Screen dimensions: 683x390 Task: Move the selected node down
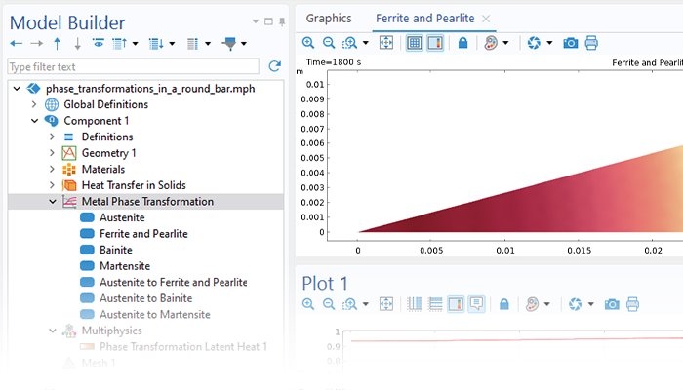pos(77,43)
